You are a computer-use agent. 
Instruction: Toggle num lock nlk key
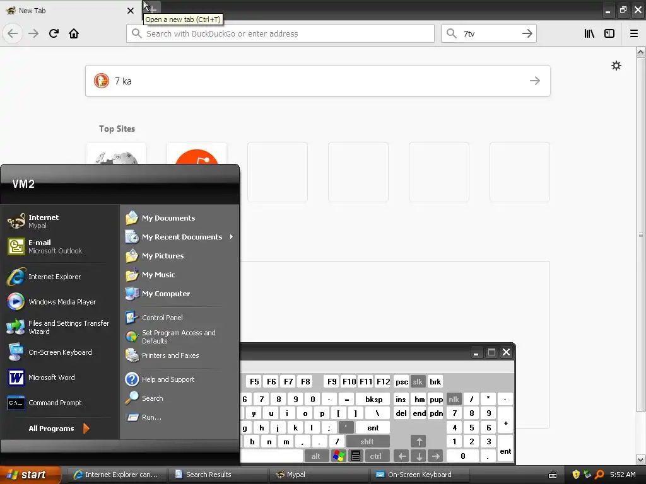(x=454, y=399)
